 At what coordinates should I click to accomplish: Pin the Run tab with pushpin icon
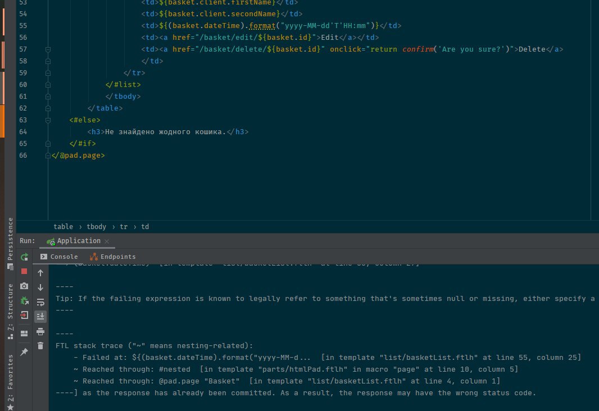pos(24,352)
